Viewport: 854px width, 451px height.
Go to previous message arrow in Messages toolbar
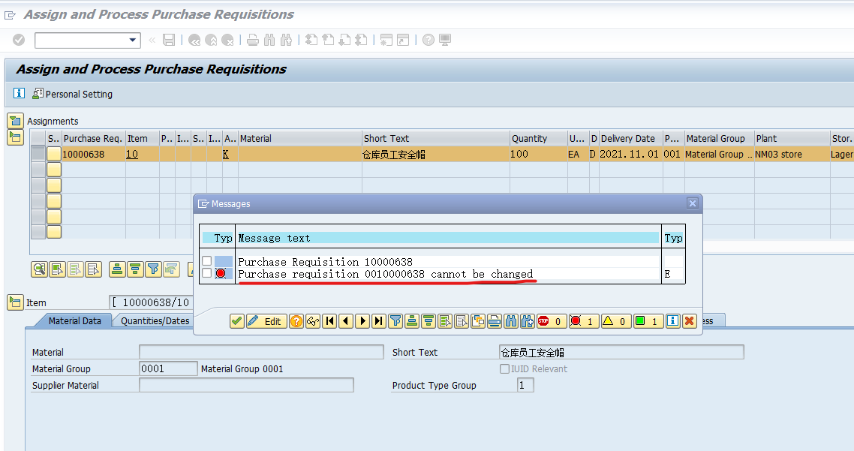click(346, 321)
